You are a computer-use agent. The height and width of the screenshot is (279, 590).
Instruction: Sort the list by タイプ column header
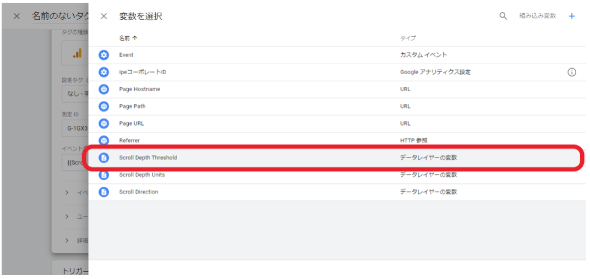[x=408, y=38]
